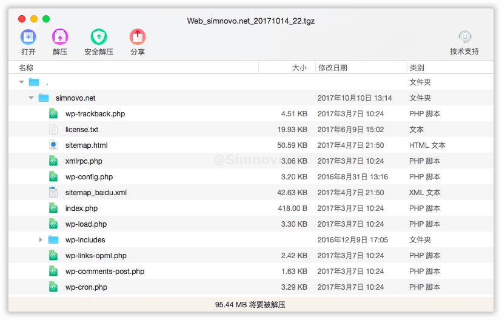Click the XML 文本 type cell
The image size is (502, 320).
[424, 192]
